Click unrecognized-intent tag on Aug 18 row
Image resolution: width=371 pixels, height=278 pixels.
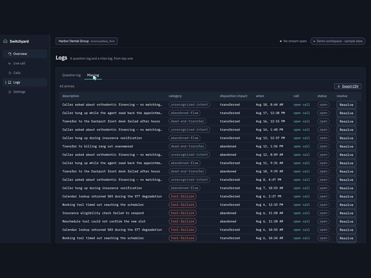189,105
